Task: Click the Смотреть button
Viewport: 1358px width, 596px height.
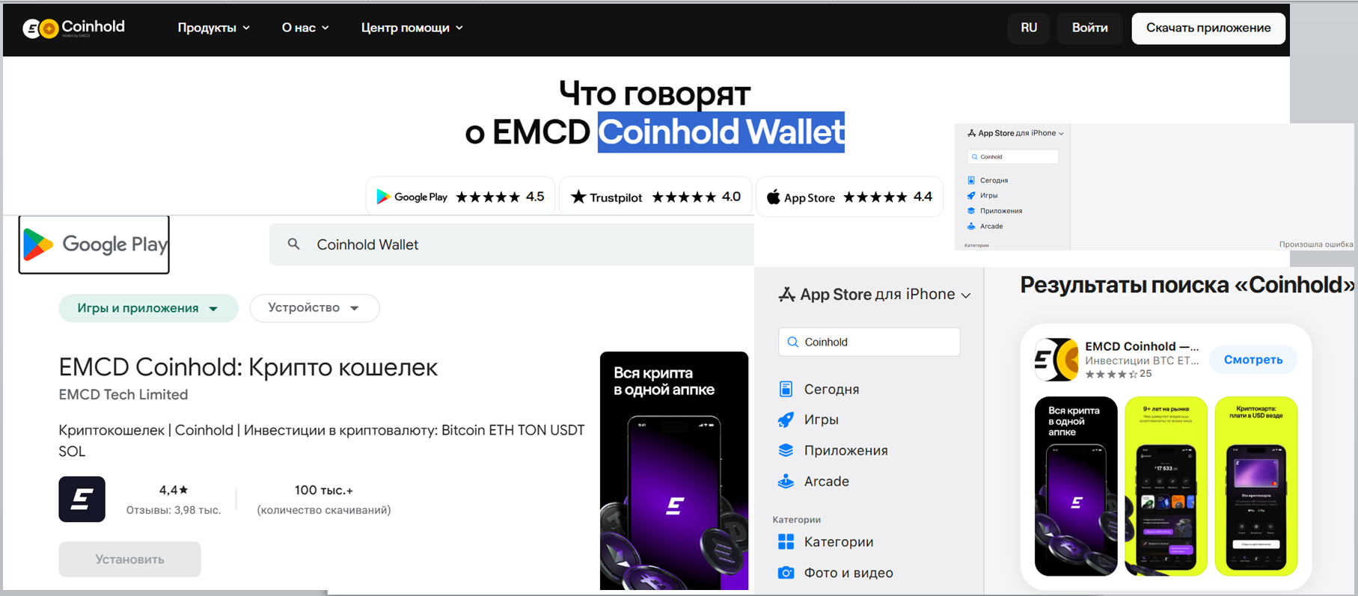Action: [x=1253, y=360]
